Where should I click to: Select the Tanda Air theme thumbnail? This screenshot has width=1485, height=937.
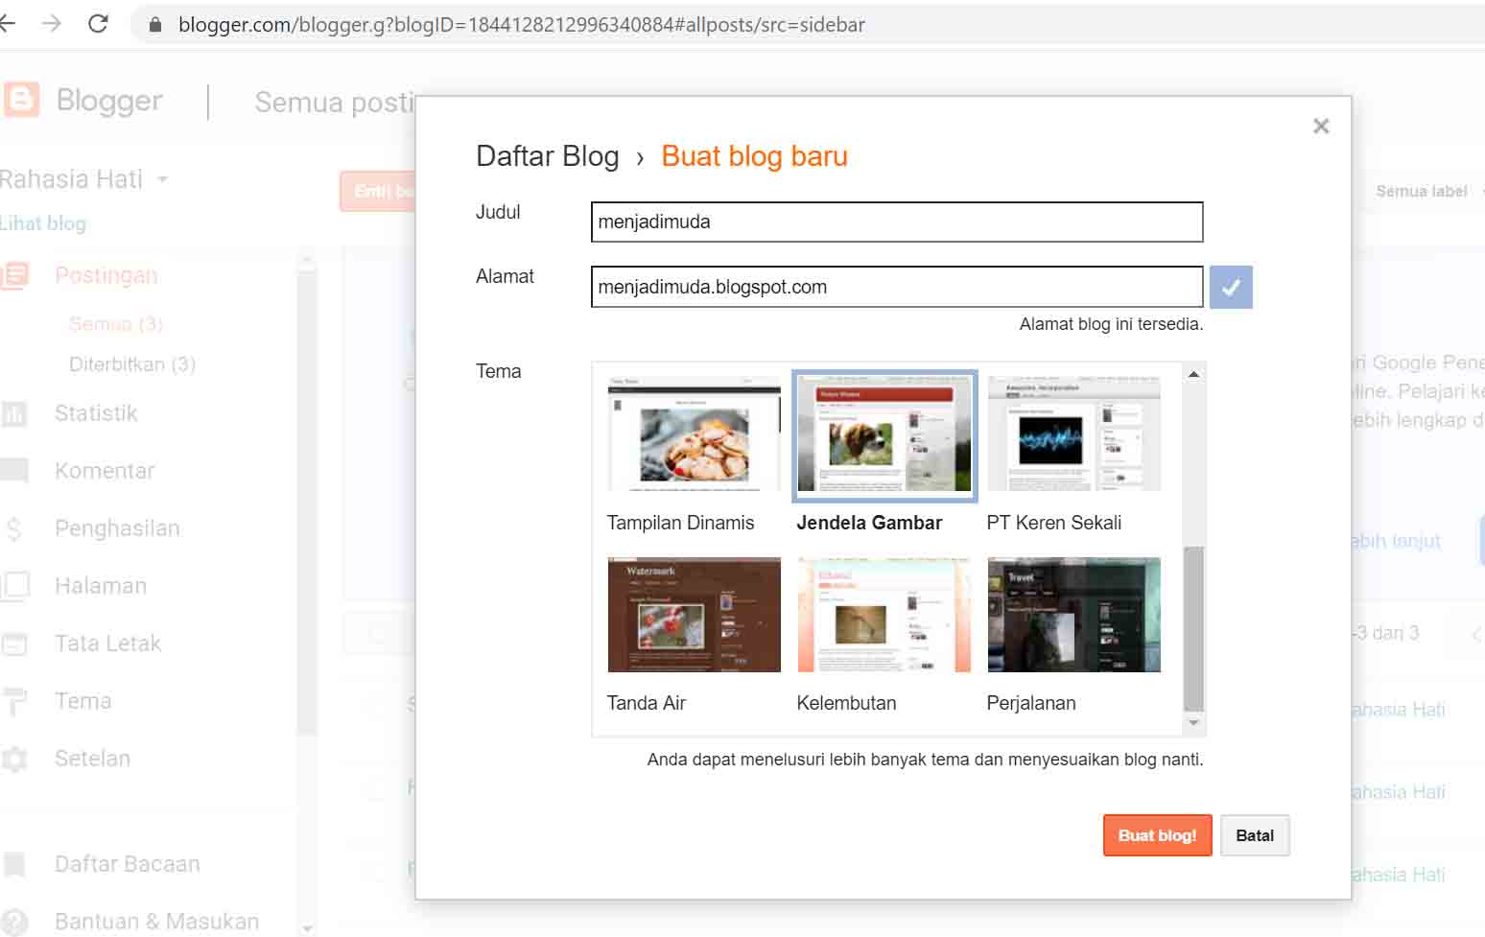695,615
